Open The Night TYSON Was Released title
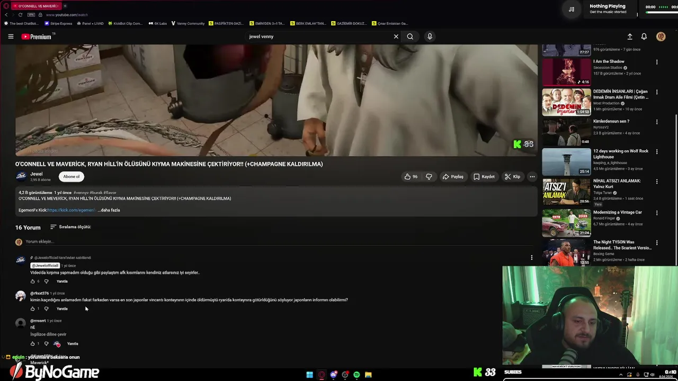The width and height of the screenshot is (678, 381). click(622, 245)
